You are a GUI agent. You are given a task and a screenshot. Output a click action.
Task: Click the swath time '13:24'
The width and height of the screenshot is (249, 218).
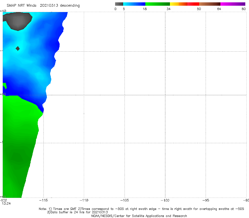pyautogui.click(x=6, y=204)
